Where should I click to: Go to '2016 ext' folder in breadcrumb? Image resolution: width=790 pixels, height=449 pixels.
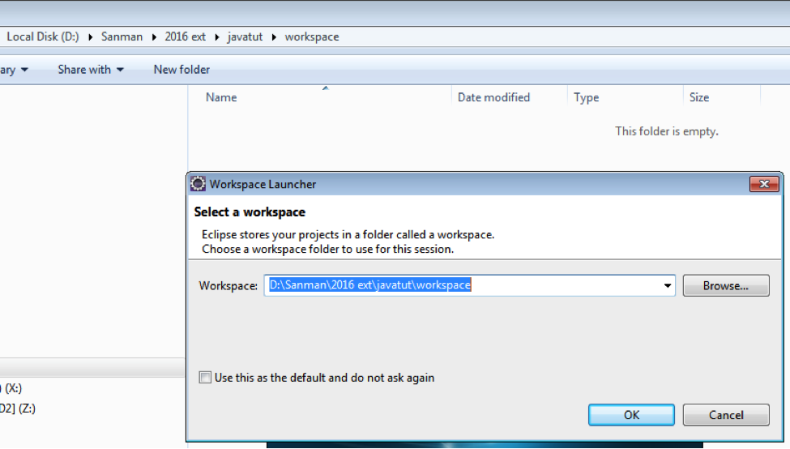(185, 36)
